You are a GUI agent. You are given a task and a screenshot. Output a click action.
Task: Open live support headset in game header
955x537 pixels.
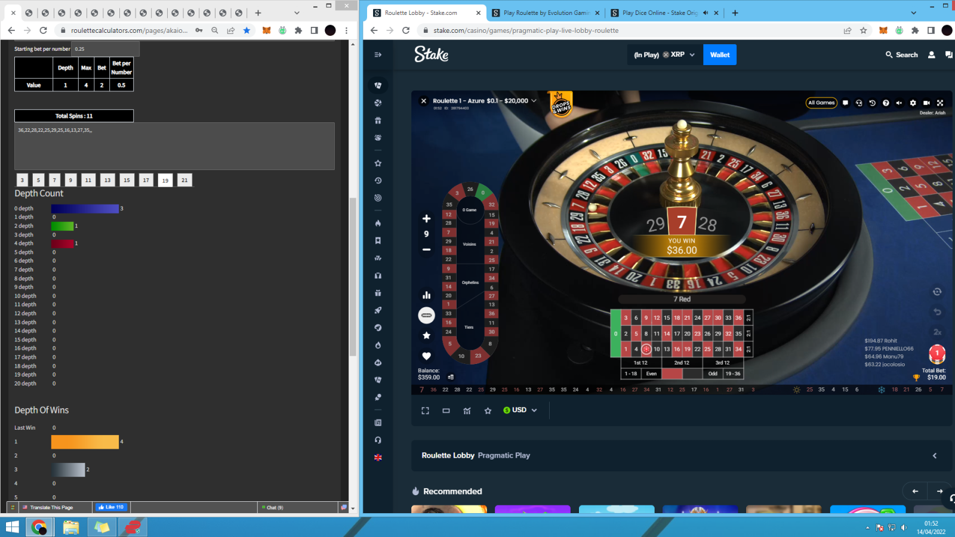[x=859, y=103]
